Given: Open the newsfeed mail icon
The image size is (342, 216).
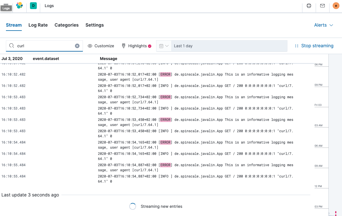Looking at the screenshot, I should [322, 5].
